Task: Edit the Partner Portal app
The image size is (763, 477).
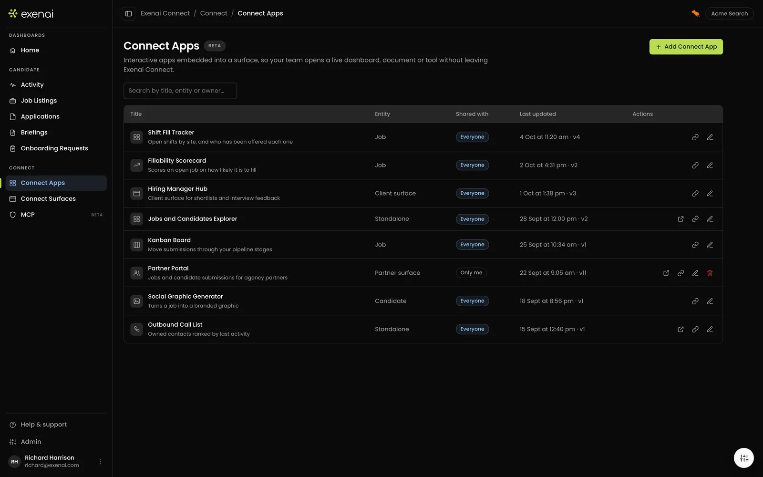Action: click(695, 273)
